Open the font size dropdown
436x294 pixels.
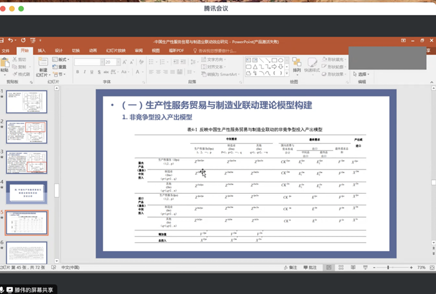pyautogui.click(x=116, y=62)
